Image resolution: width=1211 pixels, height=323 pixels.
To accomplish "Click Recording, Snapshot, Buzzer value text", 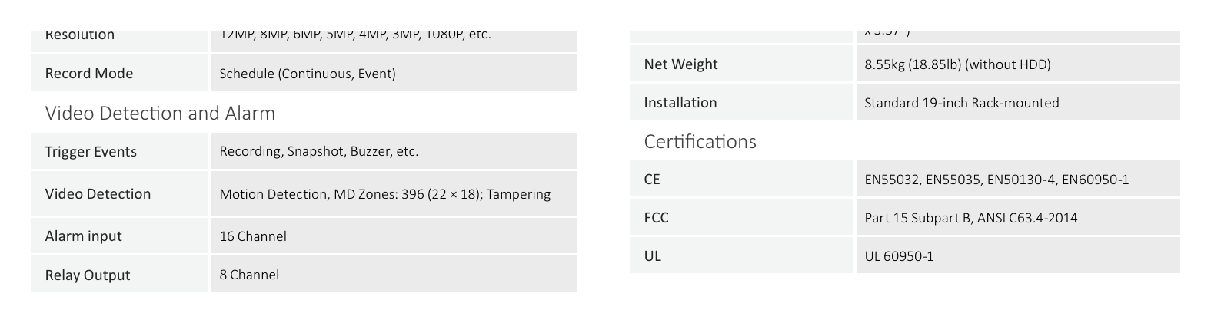I will 319,151.
